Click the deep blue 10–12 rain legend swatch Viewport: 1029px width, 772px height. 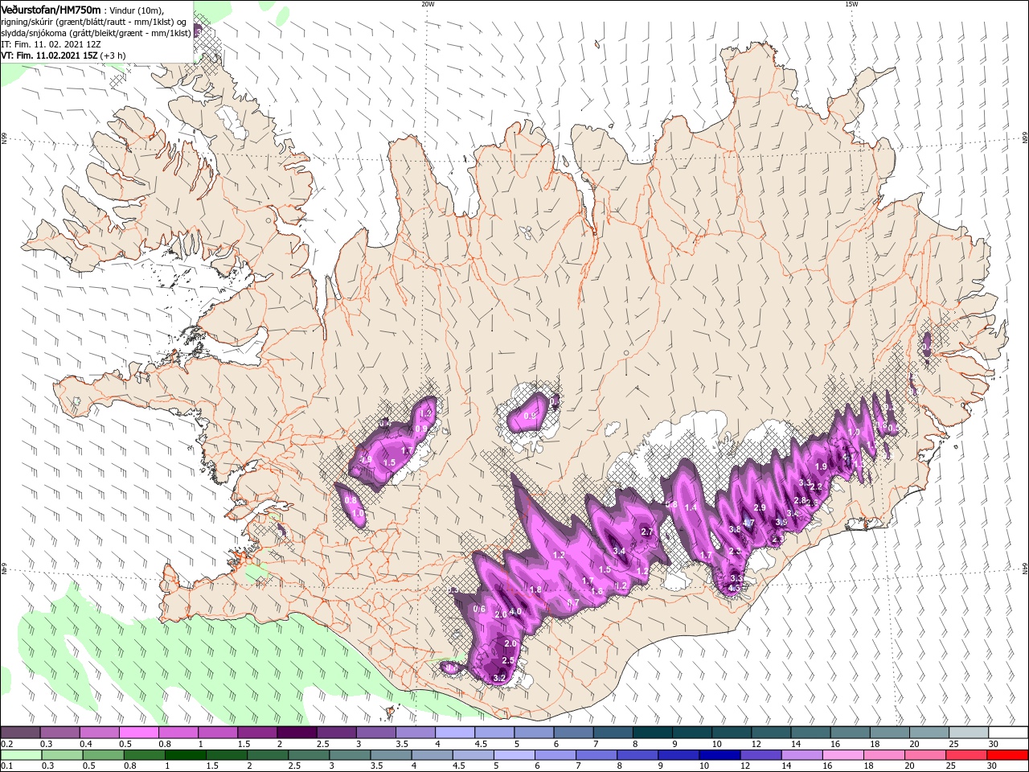click(x=720, y=755)
